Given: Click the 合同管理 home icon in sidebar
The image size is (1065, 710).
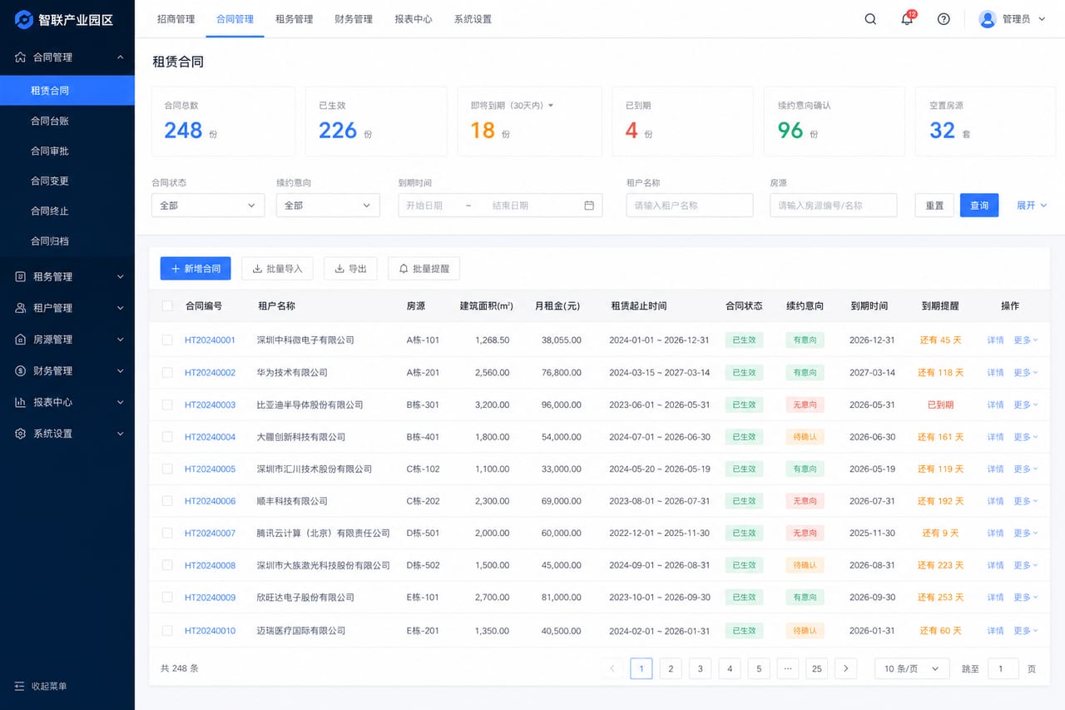Looking at the screenshot, I should (21, 57).
